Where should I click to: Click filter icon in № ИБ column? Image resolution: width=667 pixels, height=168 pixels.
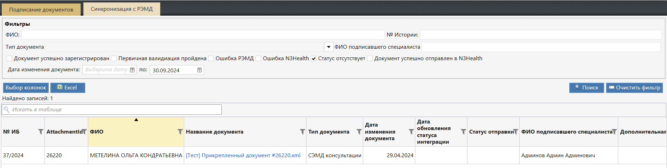pyautogui.click(x=41, y=132)
